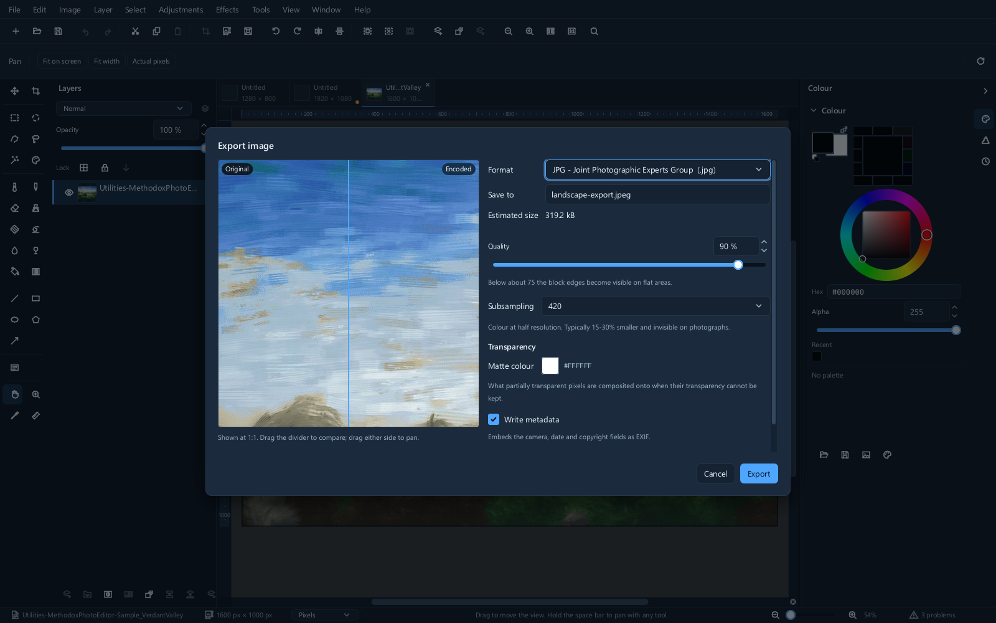This screenshot has height=623, width=996.
Task: Click the New document plus icon
Action: 16,31
